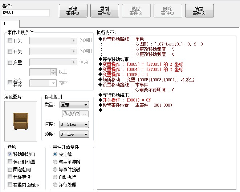Check the 允许穿透 option

coord(10,177)
